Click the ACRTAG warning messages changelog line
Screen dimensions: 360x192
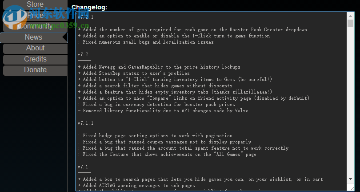(136, 185)
